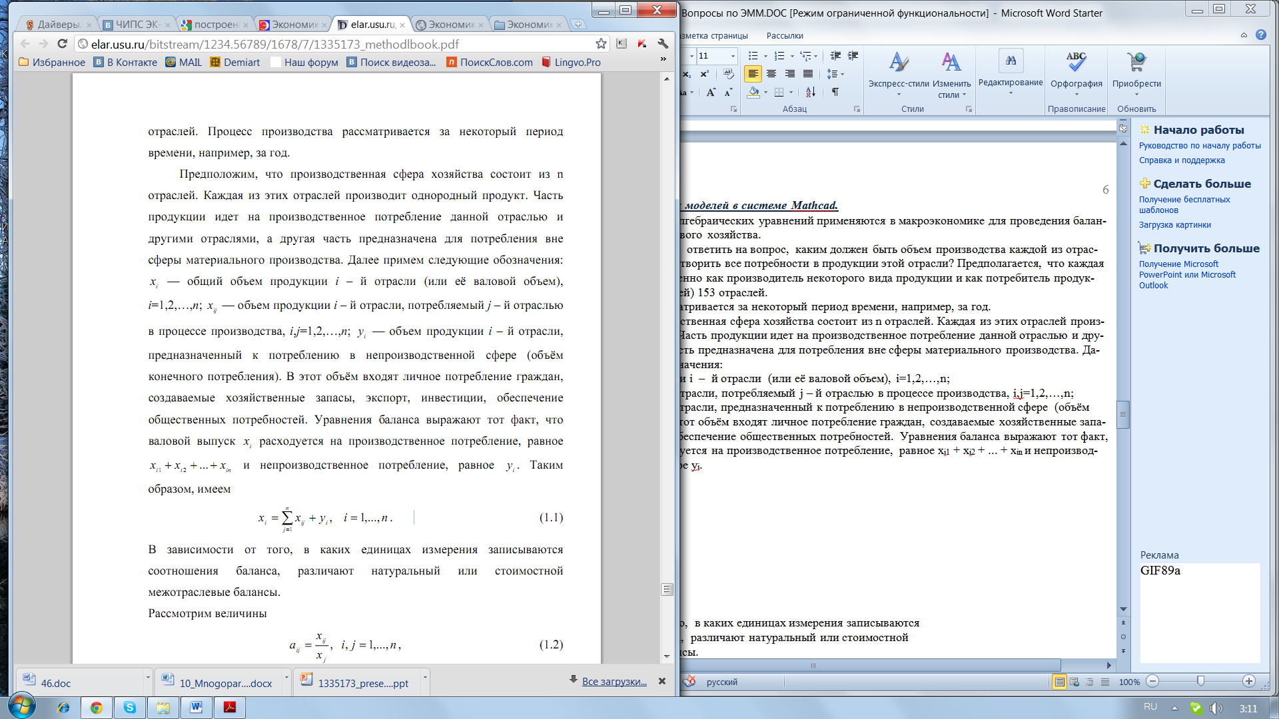This screenshot has height=719, width=1279.
Task: Switch to outline view in Word status bar
Action: pyautogui.click(x=1090, y=682)
